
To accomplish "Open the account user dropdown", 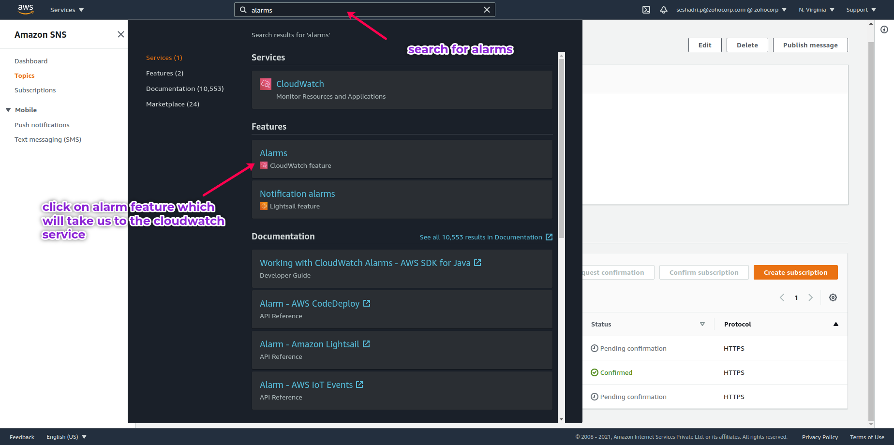I will 731,10.
